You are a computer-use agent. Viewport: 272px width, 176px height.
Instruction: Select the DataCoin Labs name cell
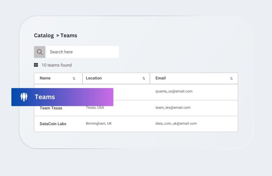click(53, 124)
